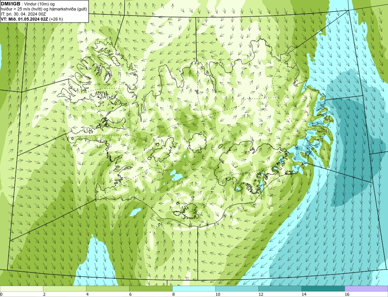Pick the "12" label on the color bar
Screen dimensions: 388x297
(260, 294)
